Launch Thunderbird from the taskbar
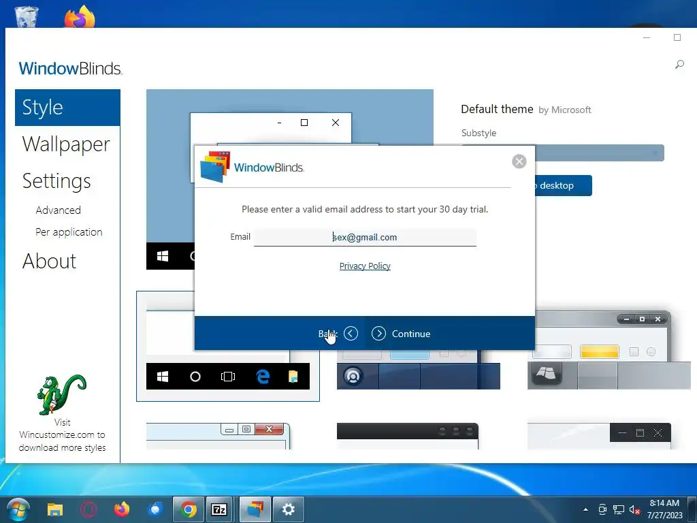697x523 pixels. (155, 509)
